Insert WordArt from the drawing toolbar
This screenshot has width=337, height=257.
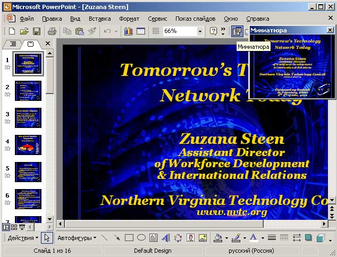click(165, 238)
